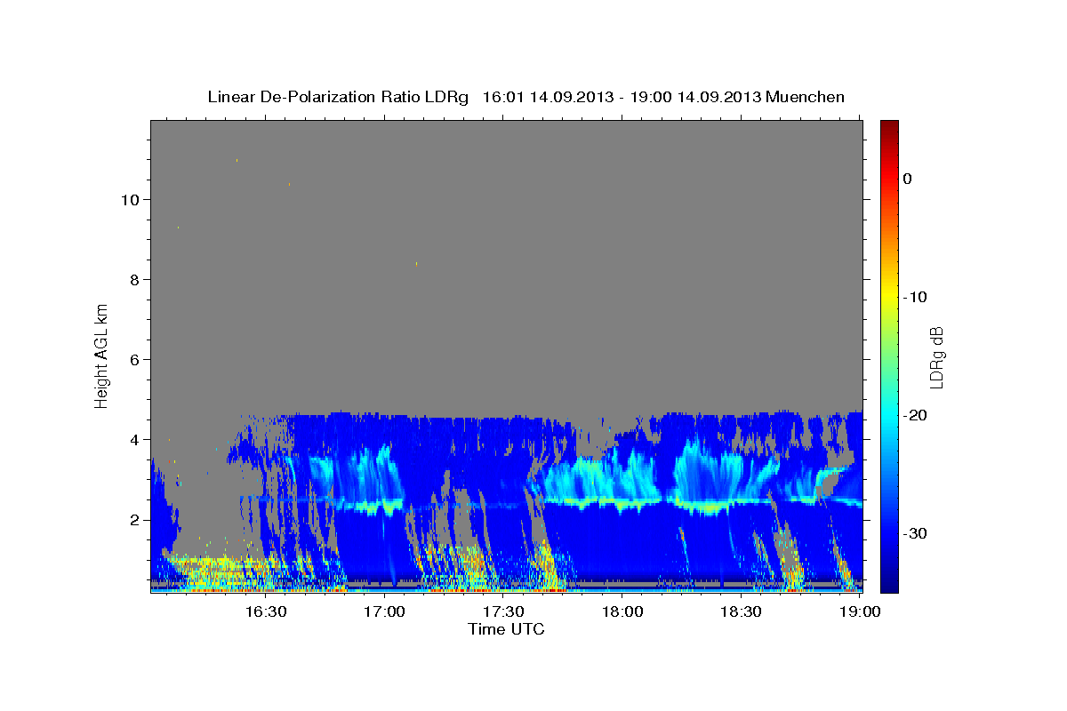Click the colorbar value -30
1067x711 pixels.
click(x=916, y=533)
